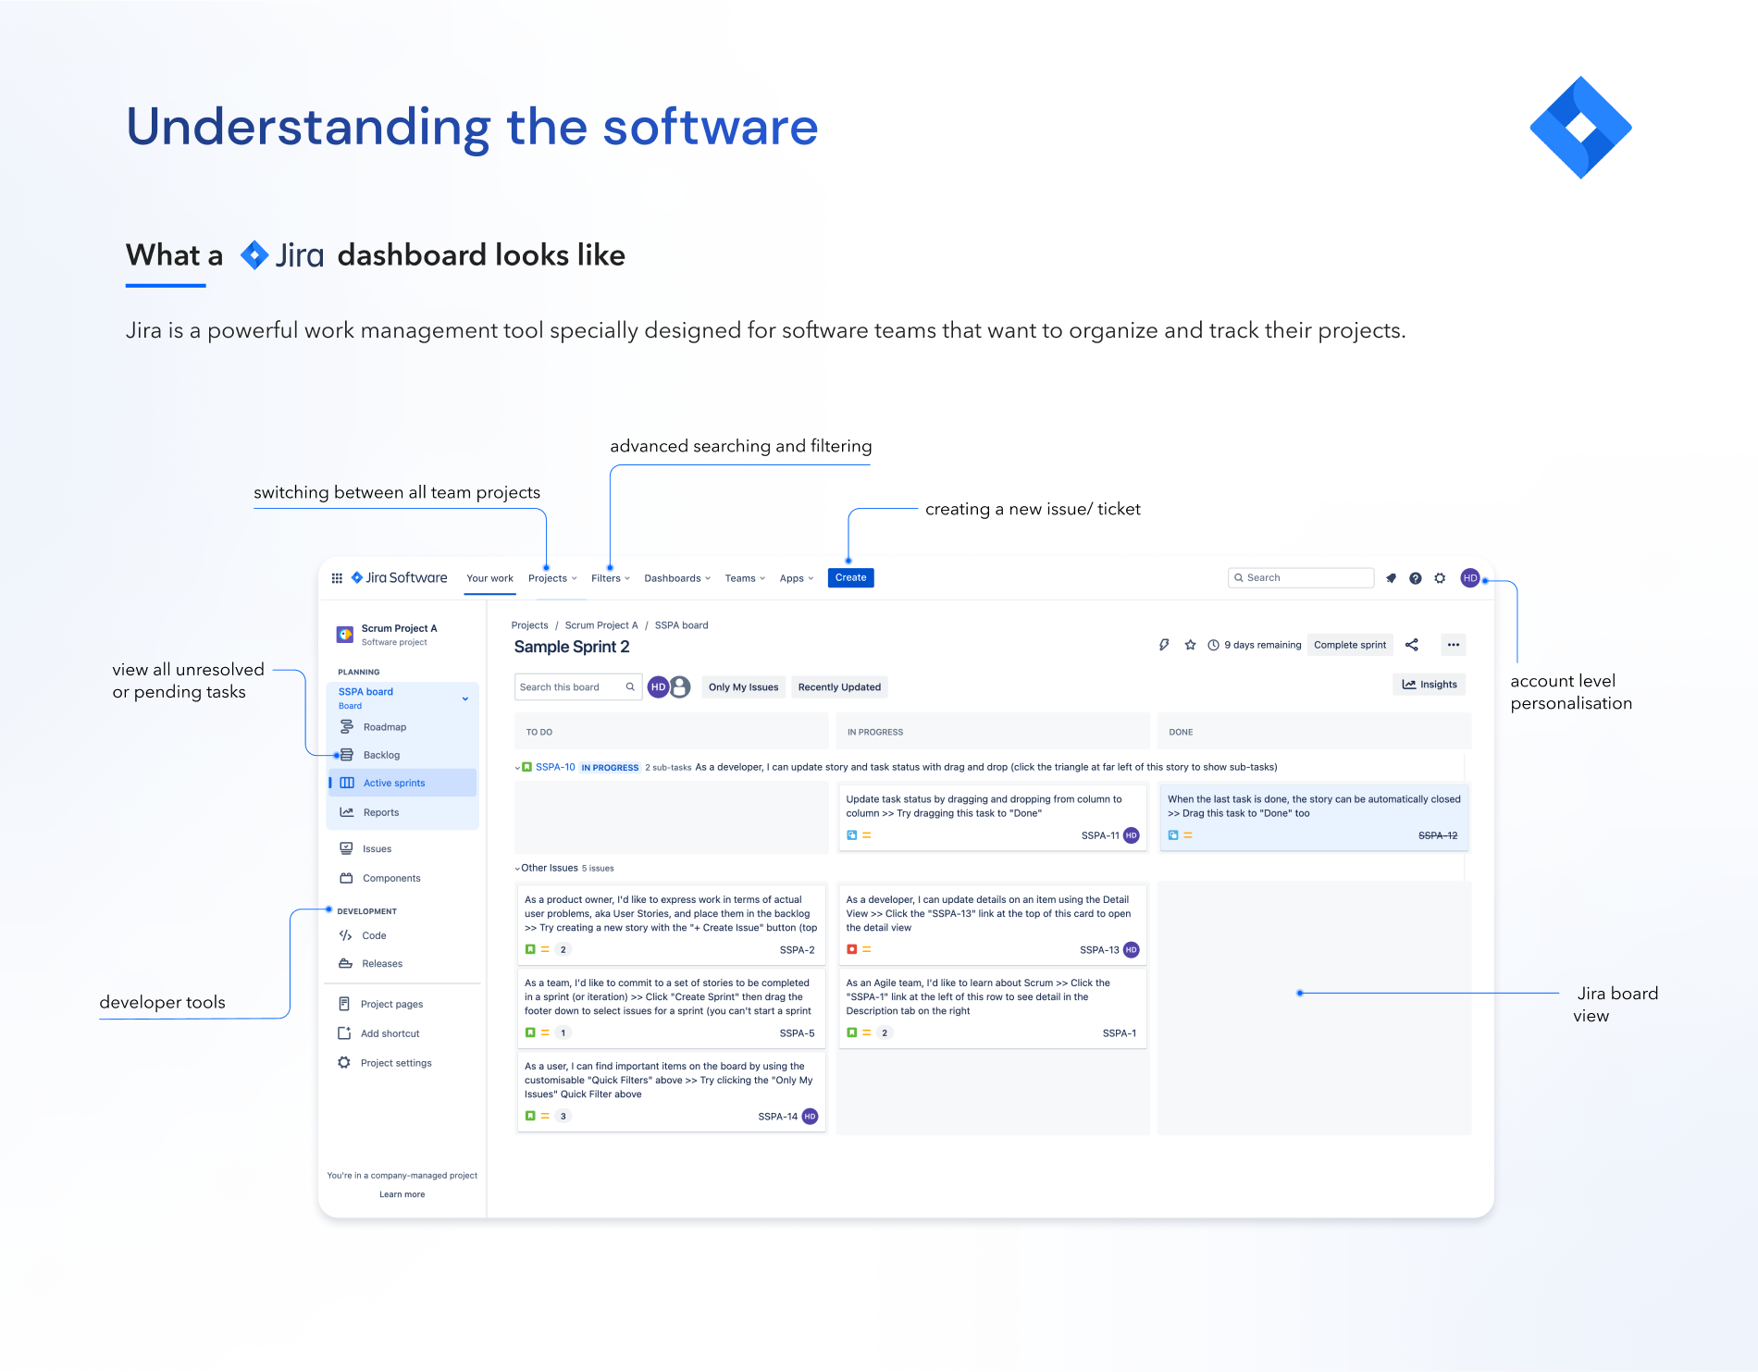The width and height of the screenshot is (1758, 1372).
Task: Expand the SSPA board selector chevron
Action: [465, 698]
